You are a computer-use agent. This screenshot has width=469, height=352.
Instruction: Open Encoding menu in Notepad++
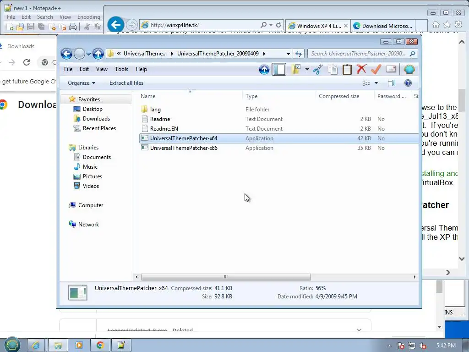click(88, 17)
